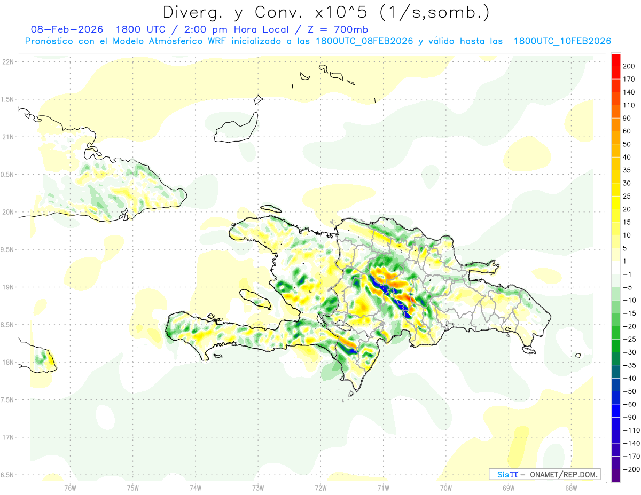Click the '8.5N' latitude label
The width and height of the screenshot is (641, 495).
click(x=7, y=325)
